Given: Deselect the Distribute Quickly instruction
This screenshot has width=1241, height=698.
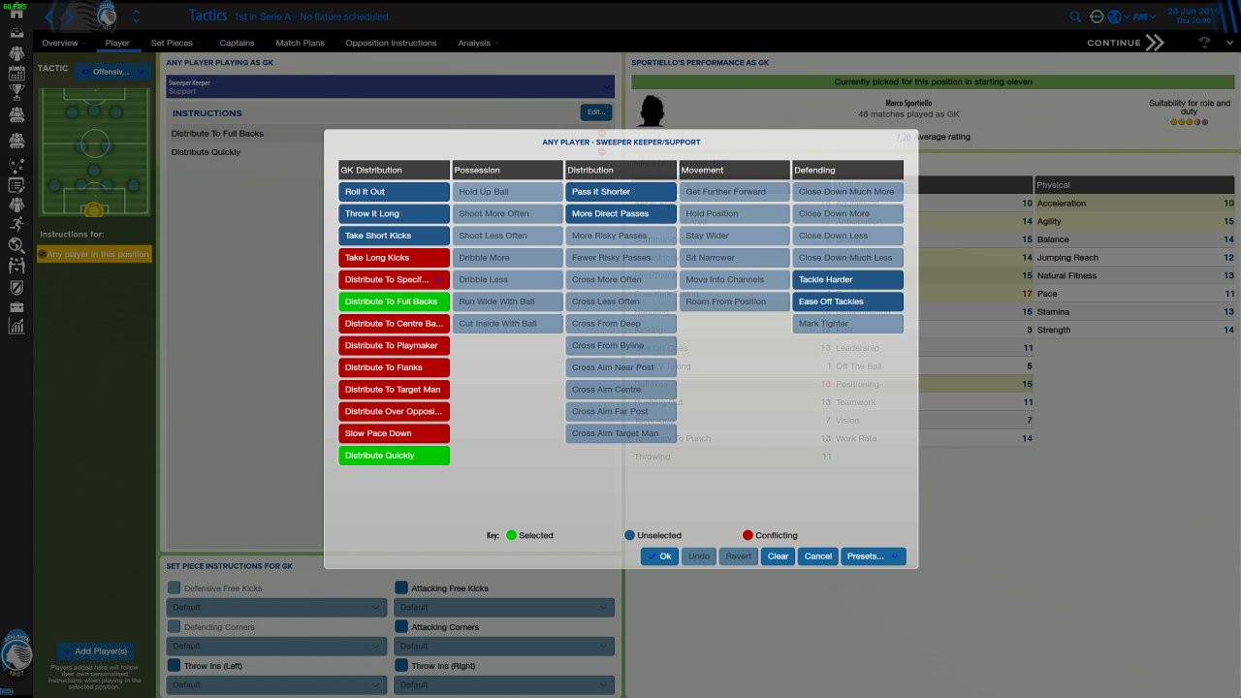Looking at the screenshot, I should [394, 456].
